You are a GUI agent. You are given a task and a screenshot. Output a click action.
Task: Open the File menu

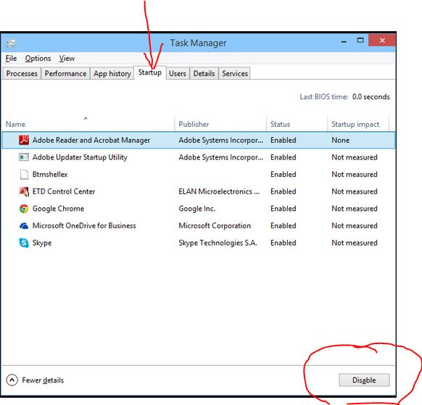pyautogui.click(x=11, y=59)
